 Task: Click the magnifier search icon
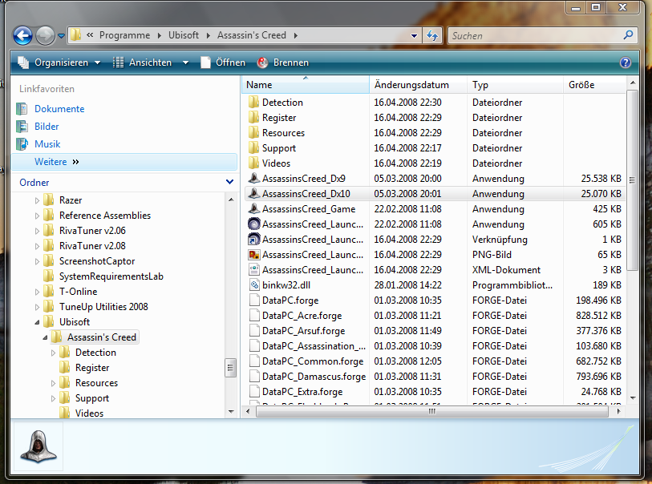click(x=628, y=35)
